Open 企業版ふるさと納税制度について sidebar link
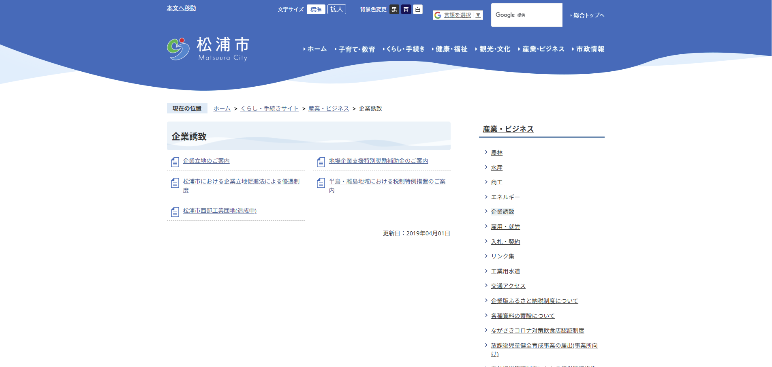The width and height of the screenshot is (772, 367). point(535,301)
